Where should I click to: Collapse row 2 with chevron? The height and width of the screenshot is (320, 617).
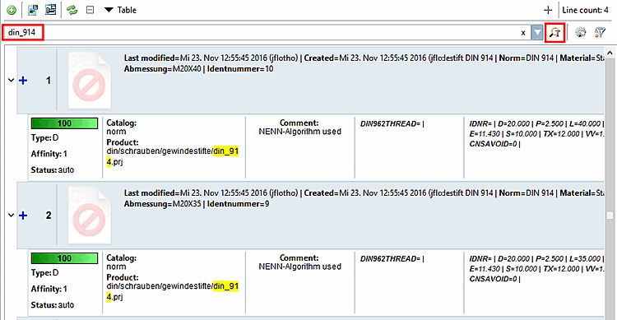[11, 216]
